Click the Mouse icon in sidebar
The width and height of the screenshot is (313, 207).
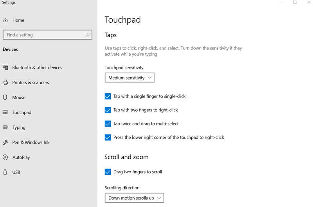[x=5, y=97]
